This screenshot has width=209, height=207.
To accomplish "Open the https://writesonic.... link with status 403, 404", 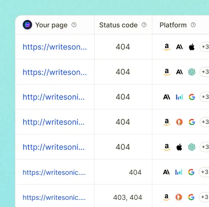I will (x=54, y=197).
